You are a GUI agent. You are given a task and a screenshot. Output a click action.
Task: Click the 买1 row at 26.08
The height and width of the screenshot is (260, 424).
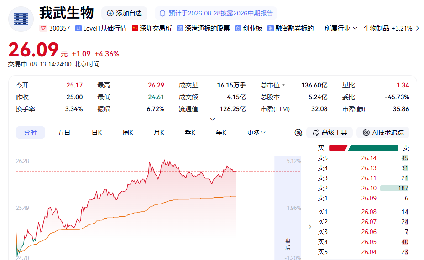[x=363, y=212]
